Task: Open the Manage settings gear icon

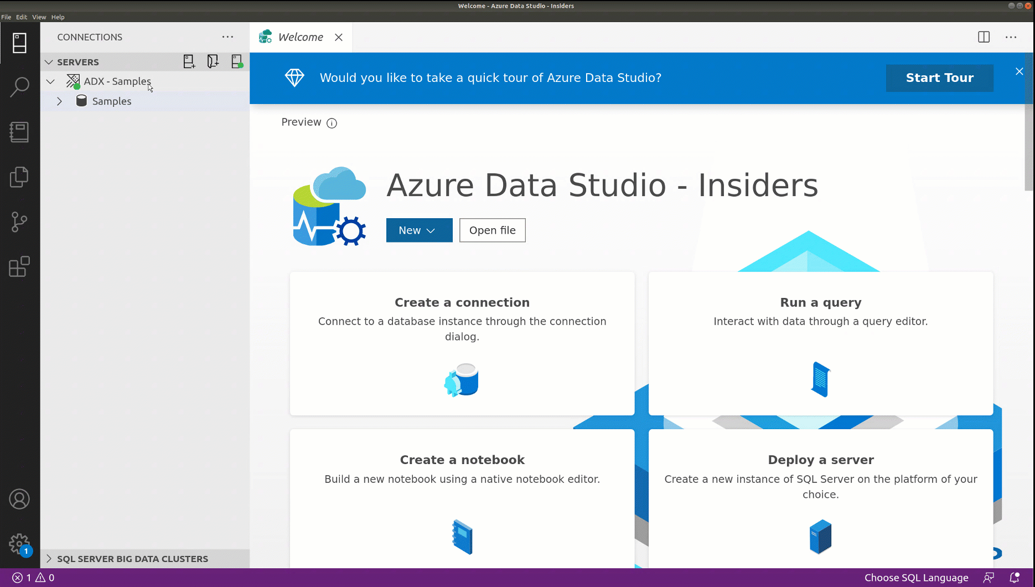Action: click(x=20, y=544)
